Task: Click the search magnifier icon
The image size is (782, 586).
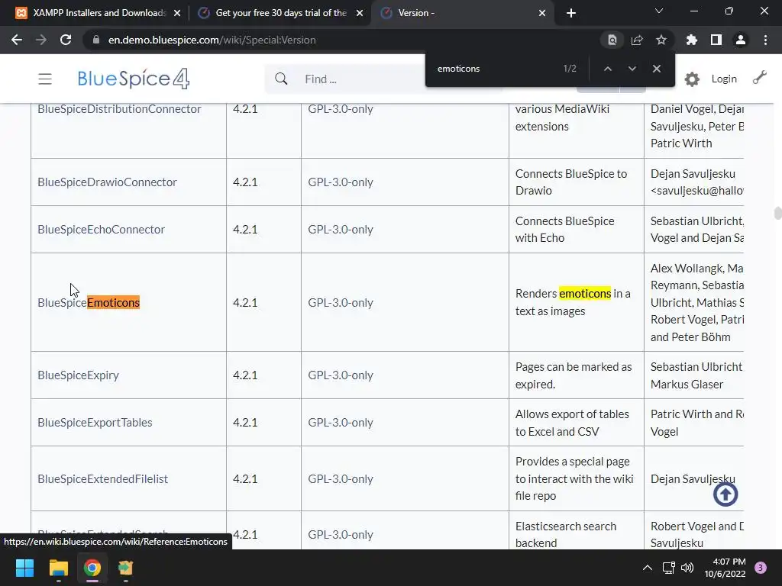Action: [x=281, y=79]
